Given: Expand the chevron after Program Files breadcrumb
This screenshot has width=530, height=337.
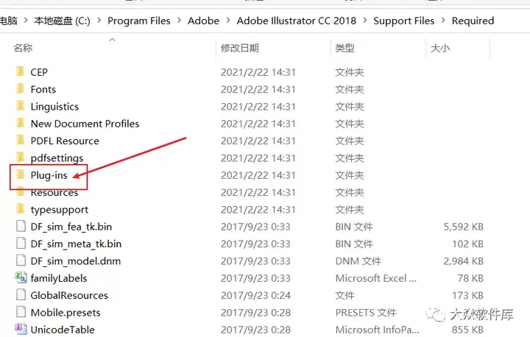Looking at the screenshot, I should click(x=179, y=21).
